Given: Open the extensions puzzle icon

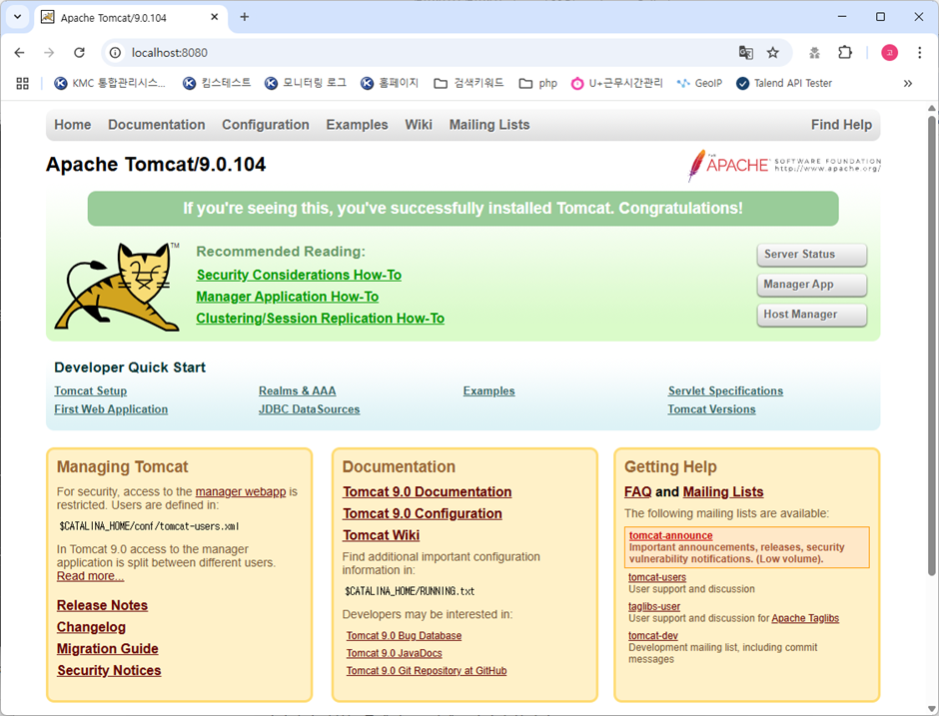Looking at the screenshot, I should [845, 53].
